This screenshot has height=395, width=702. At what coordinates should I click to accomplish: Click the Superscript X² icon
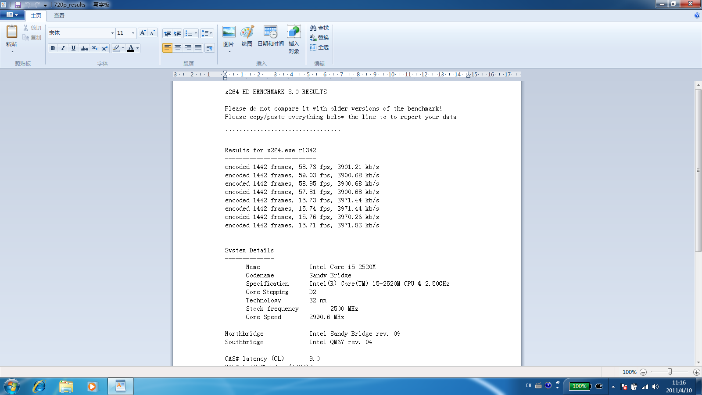[x=104, y=48]
